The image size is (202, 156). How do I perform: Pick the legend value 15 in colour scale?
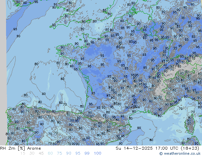[23, 153]
